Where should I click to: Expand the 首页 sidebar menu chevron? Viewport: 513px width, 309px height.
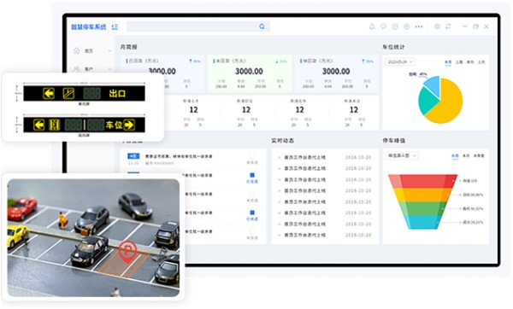click(109, 51)
